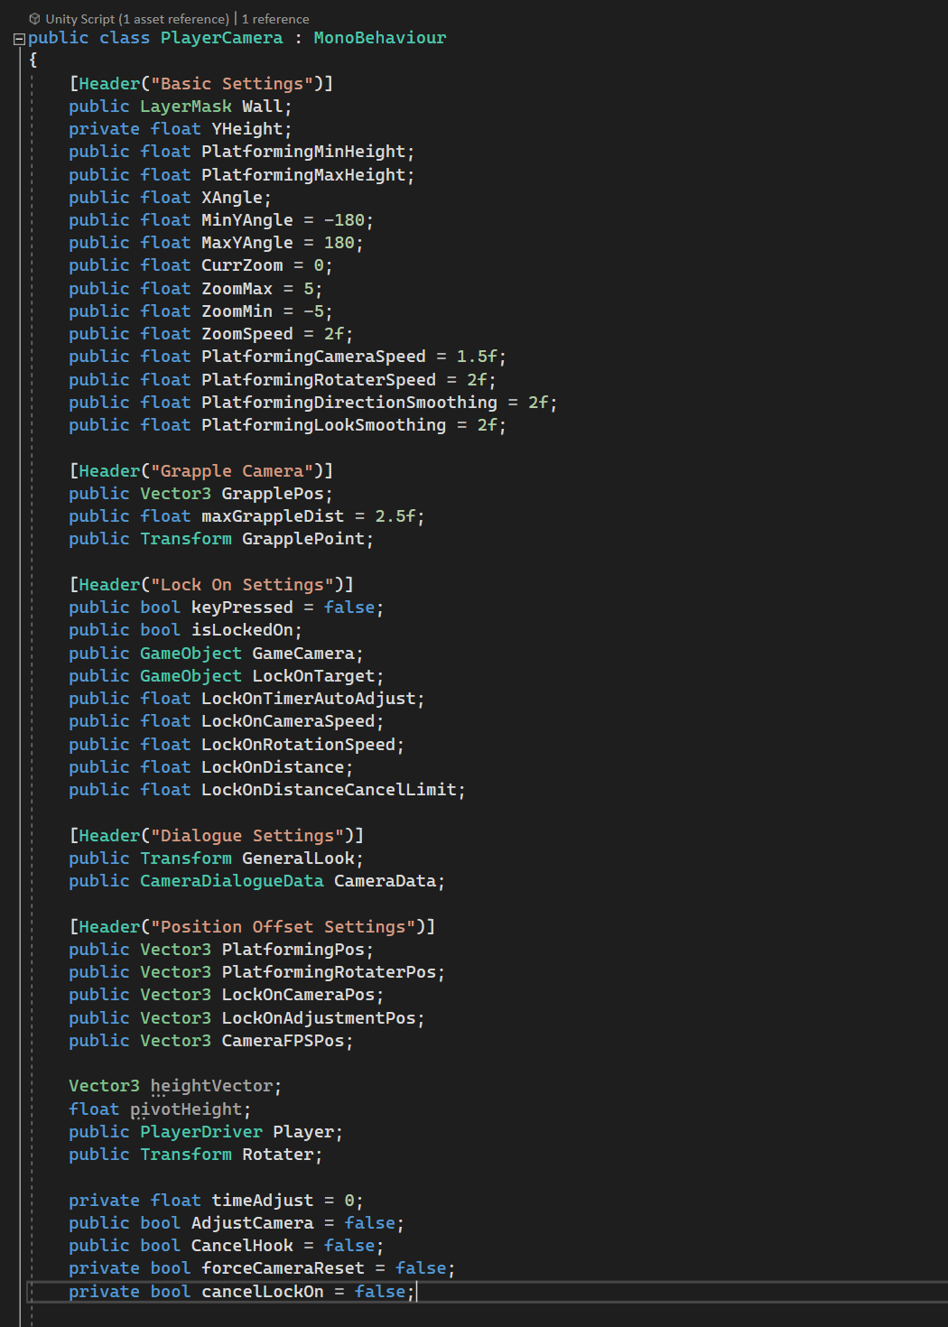
Task: Click 'PlatformingDirectionSmoothing' field name
Action: click(349, 403)
